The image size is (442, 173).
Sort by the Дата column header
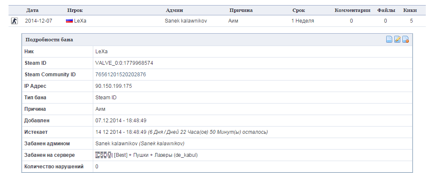tap(32, 11)
